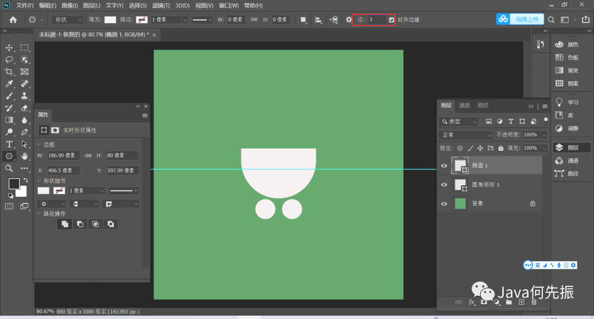This screenshot has width=594, height=319.
Task: Open the 正常 blend mode dropdown
Action: 466,135
